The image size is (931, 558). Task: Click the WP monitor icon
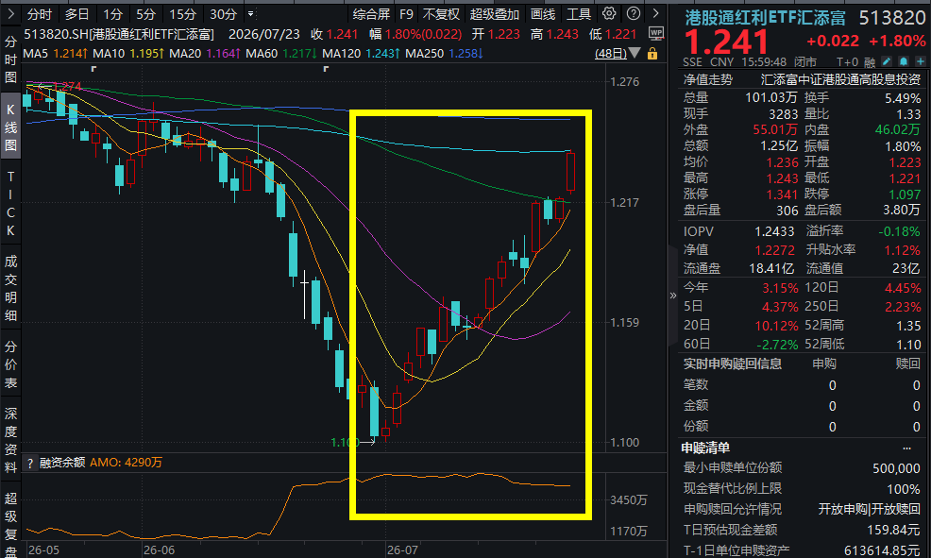pos(655,34)
